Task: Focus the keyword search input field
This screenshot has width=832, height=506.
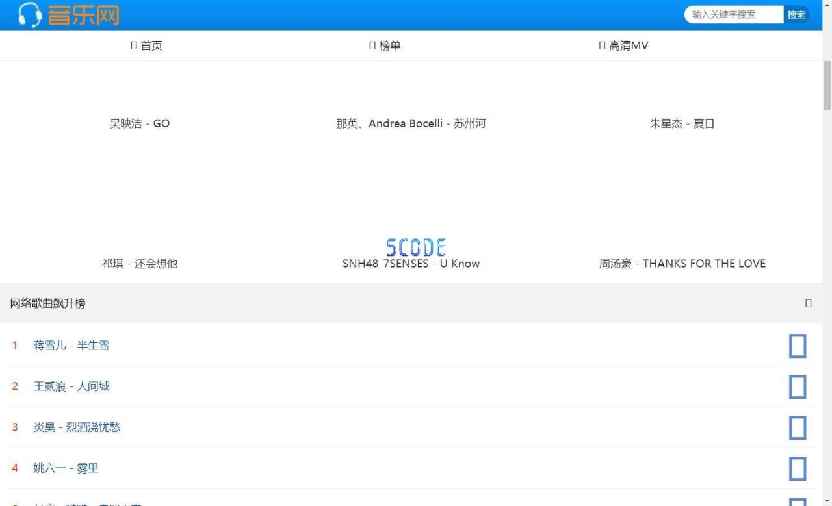Action: click(x=734, y=14)
